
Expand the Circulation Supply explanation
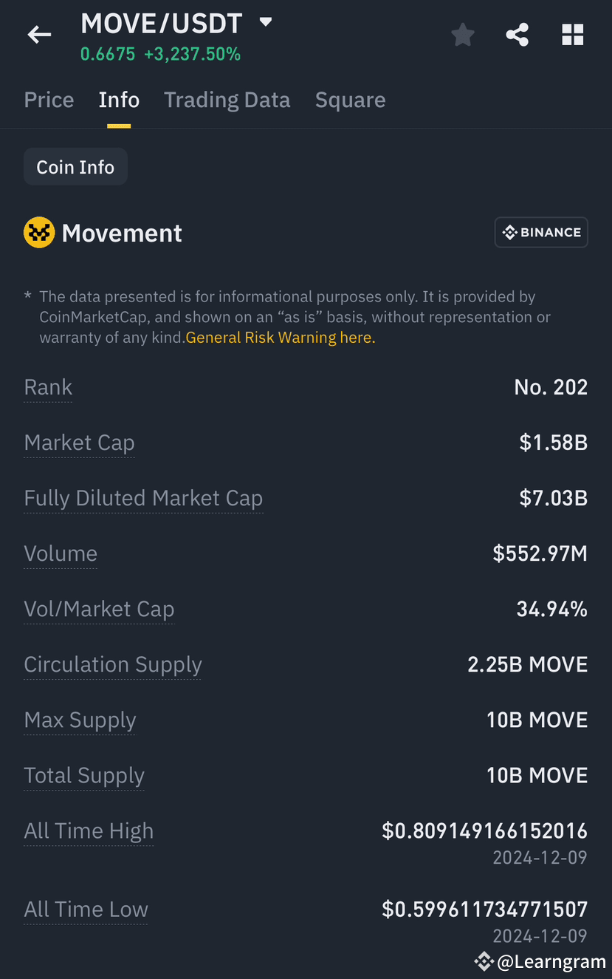[x=112, y=664]
